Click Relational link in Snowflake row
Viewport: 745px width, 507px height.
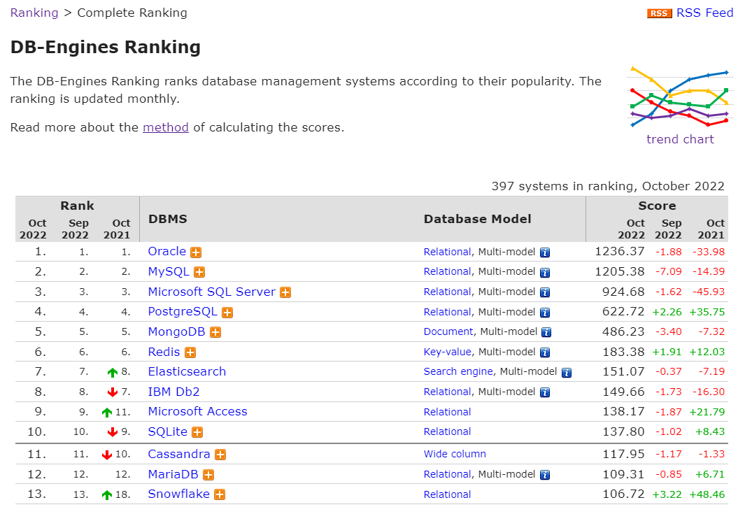[x=447, y=494]
